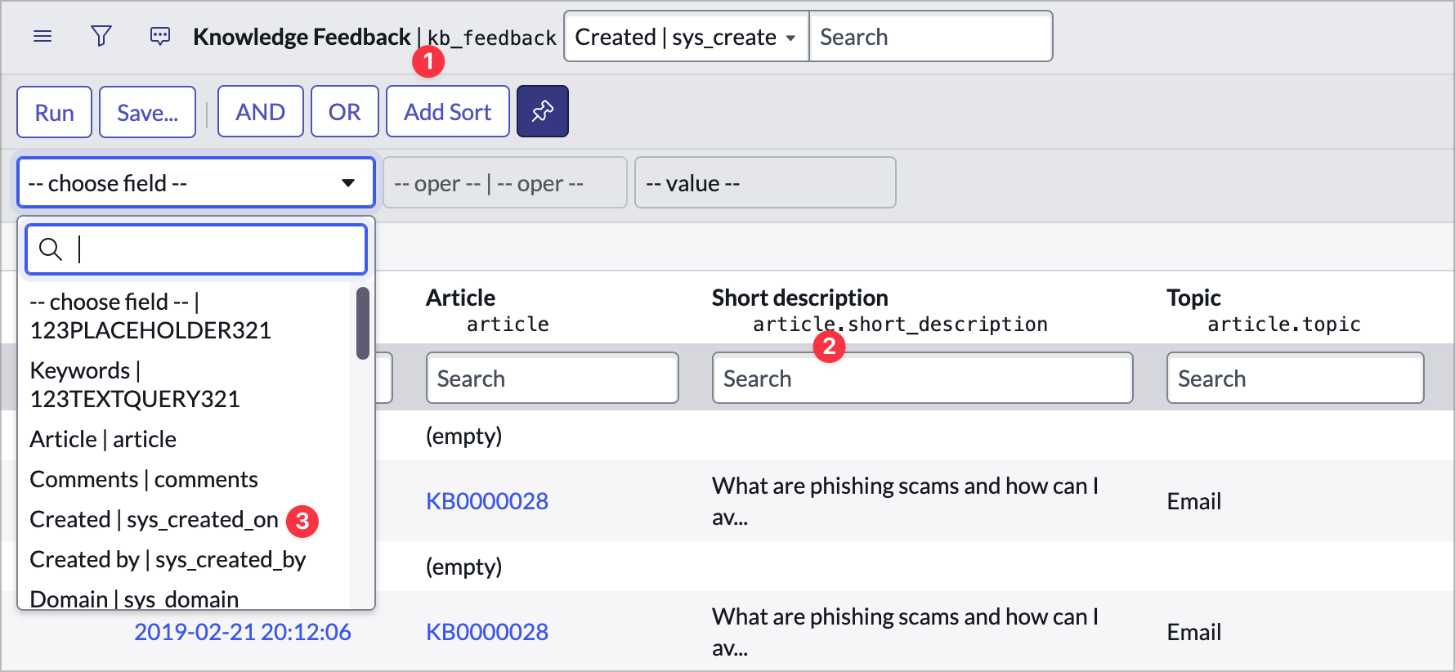Pick Created by sys_created_by option

[168, 559]
